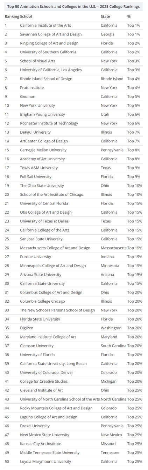Select Savannah College of Art and Design

pyautogui.click(x=51, y=34)
